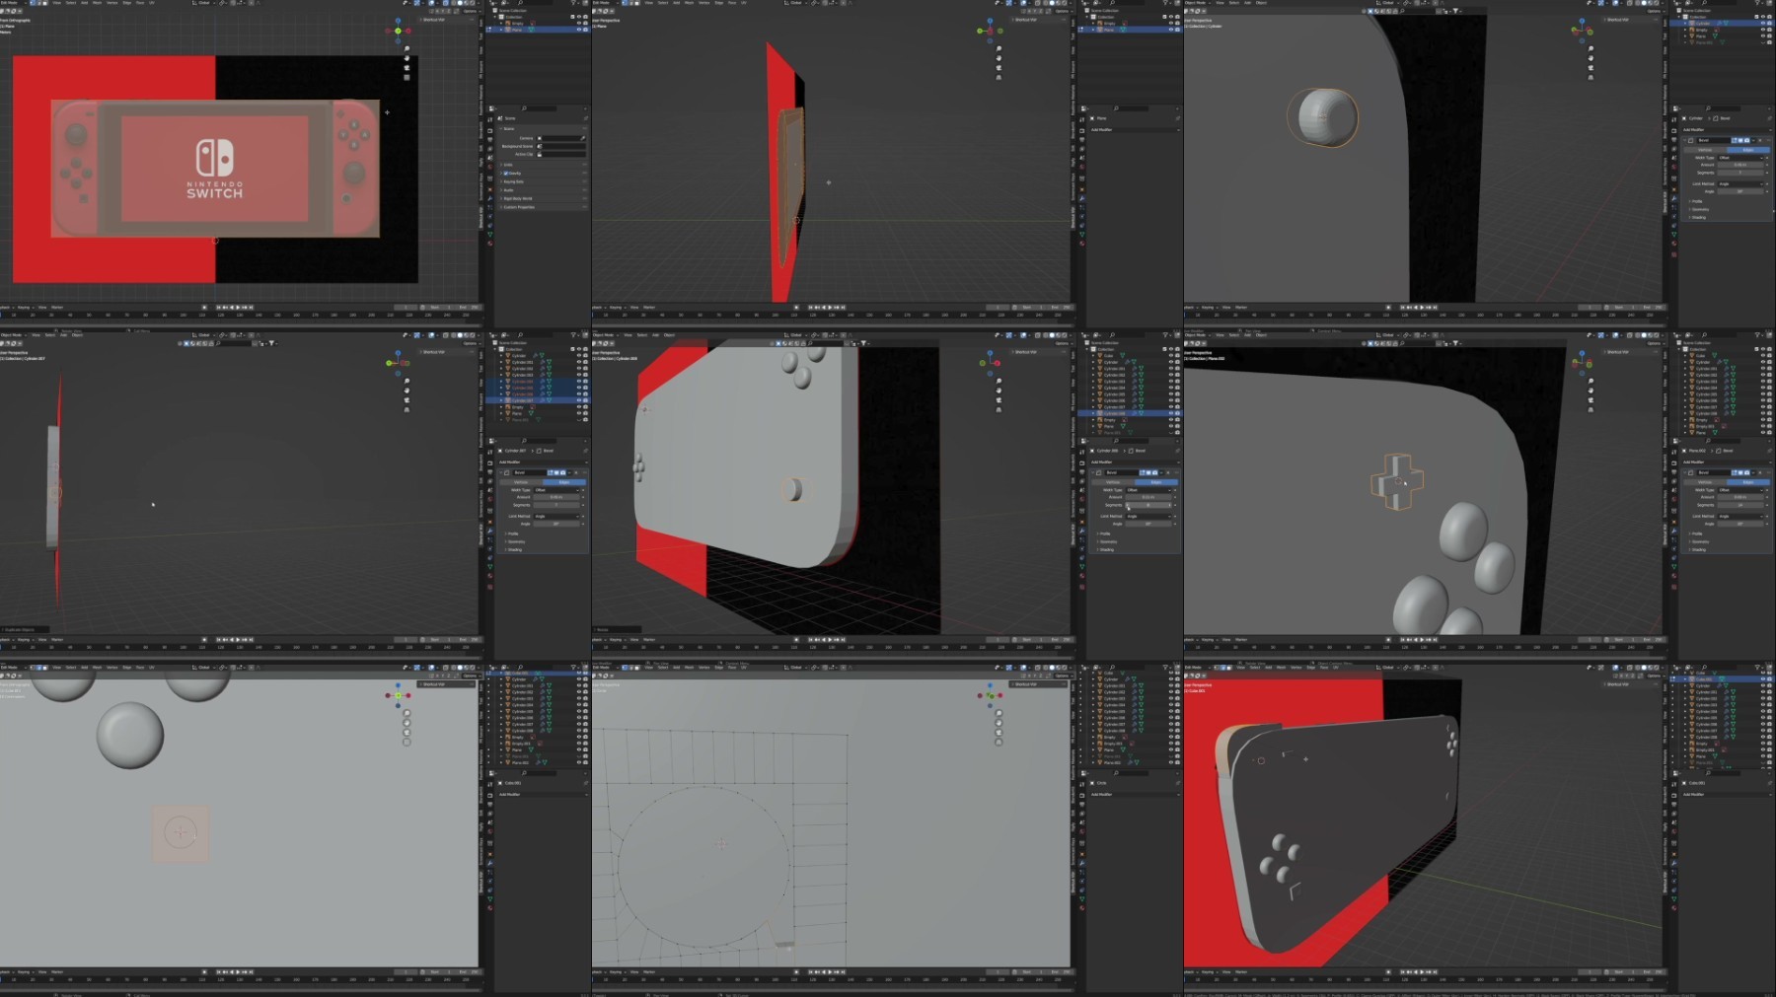Expand Rigid Body World section in top-left panel

pyautogui.click(x=517, y=198)
